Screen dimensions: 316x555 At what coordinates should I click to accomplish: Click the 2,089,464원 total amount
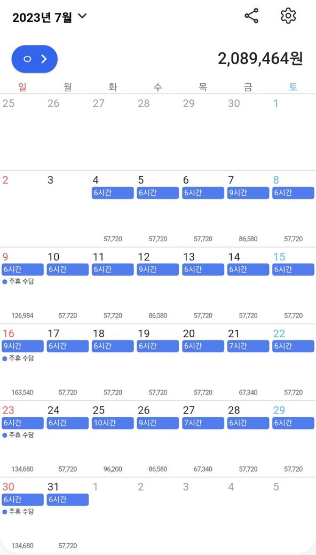(260, 59)
